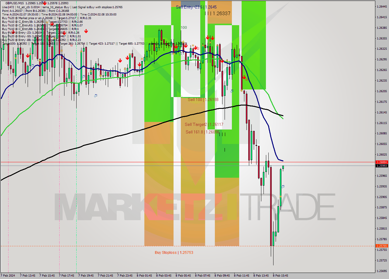This screenshot has height=279, width=389.
Task: Click the 1.26205 price axis label
Action: click(x=382, y=91)
